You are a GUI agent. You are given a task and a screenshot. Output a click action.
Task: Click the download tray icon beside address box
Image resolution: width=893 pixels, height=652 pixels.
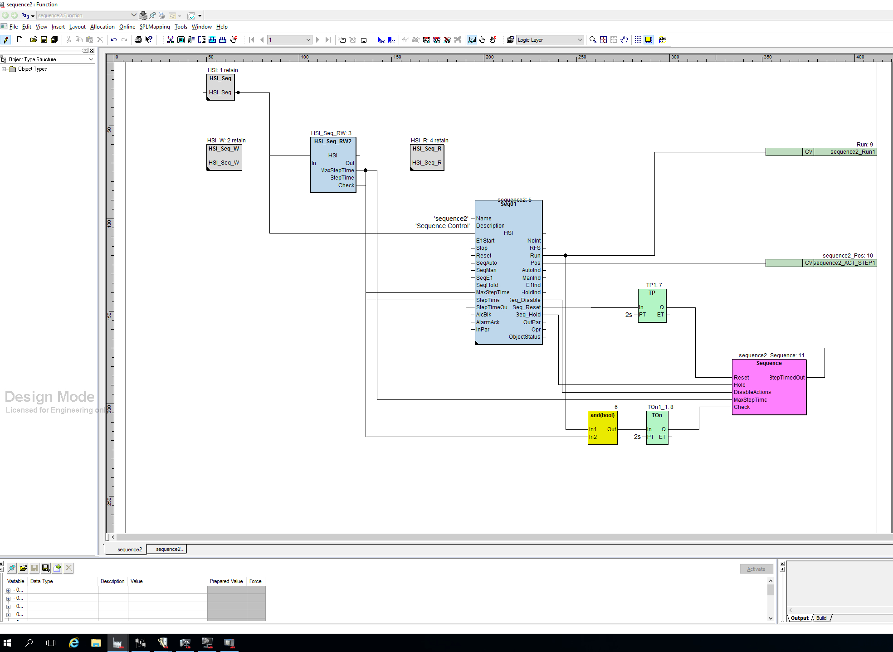click(x=143, y=15)
